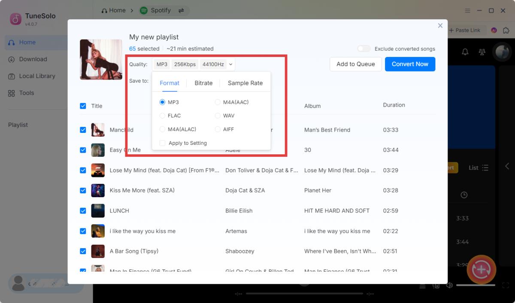Close the conversion dialog
515x303 pixels.
(440, 26)
